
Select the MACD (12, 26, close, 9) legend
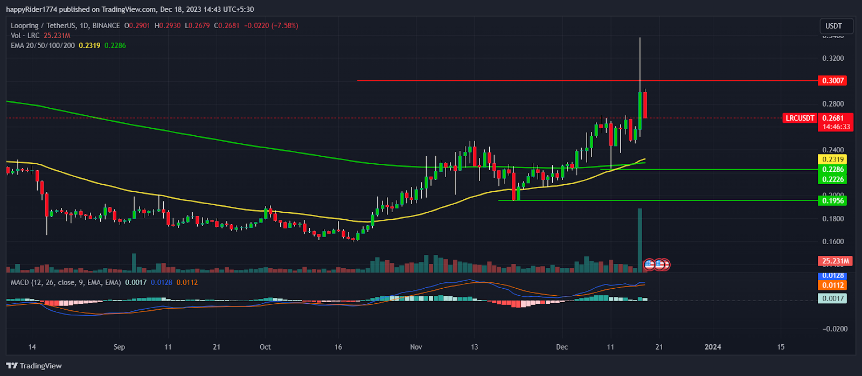[x=66, y=282]
